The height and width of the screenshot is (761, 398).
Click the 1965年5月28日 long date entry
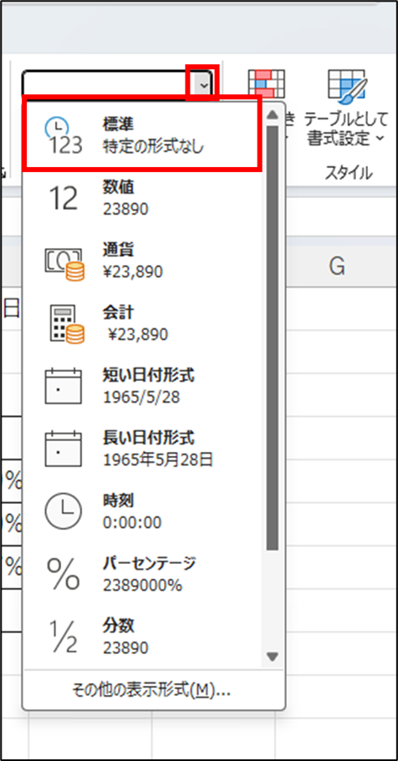(x=158, y=460)
